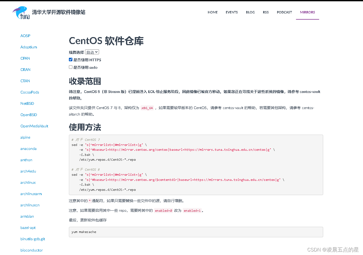Open the 线路选择 route dropdown
363x255 pixels.
pos(92,52)
